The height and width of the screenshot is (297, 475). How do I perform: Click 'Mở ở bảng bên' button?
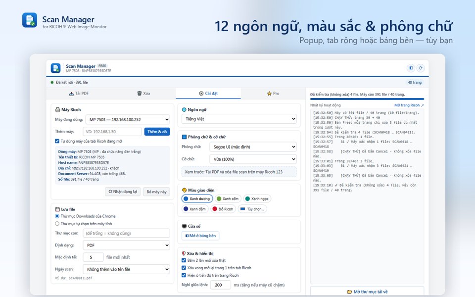click(x=200, y=236)
